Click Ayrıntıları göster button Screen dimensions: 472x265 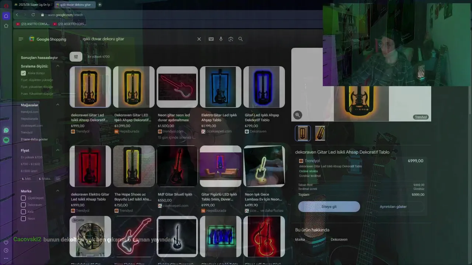pos(393,206)
